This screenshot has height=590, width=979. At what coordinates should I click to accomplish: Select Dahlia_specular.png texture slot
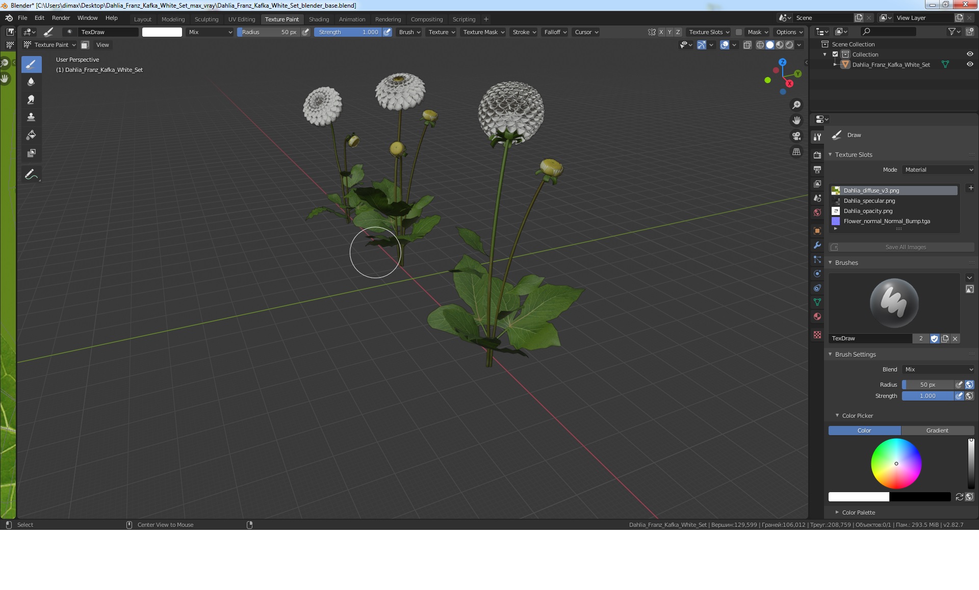[x=869, y=201]
